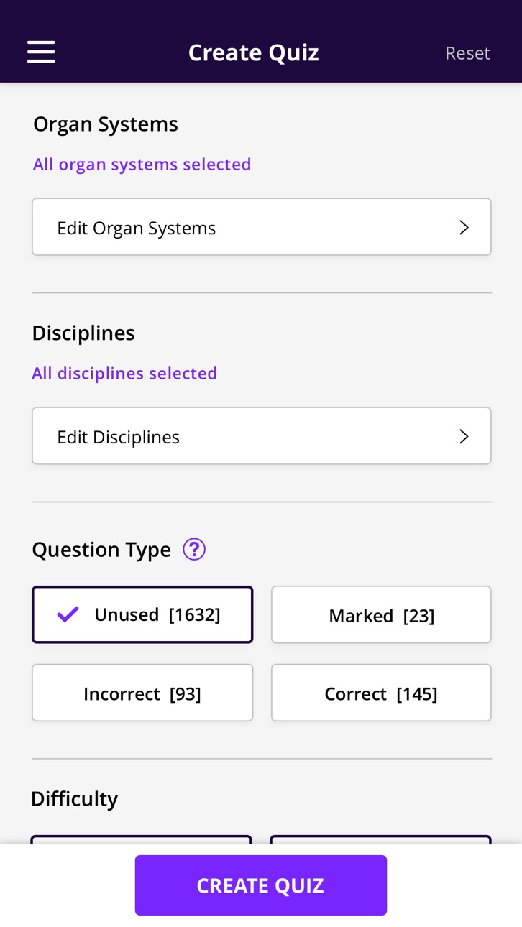Expand Edit Organ Systems row
522x927 pixels.
(x=262, y=227)
